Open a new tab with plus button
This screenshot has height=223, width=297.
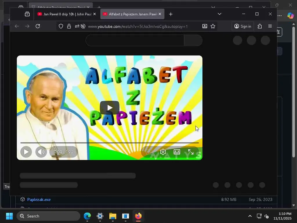[171, 14]
